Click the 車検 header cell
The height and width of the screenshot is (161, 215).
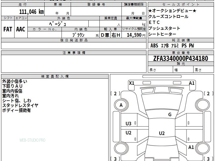(x=58, y=5)
